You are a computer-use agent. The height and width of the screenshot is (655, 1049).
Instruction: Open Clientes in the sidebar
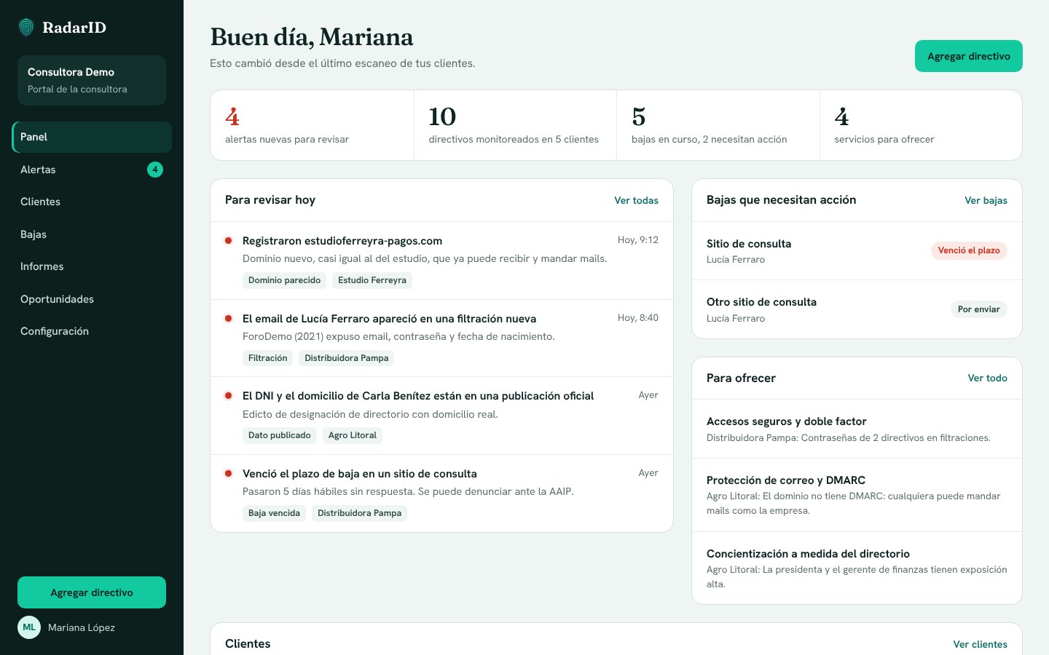pyautogui.click(x=92, y=202)
